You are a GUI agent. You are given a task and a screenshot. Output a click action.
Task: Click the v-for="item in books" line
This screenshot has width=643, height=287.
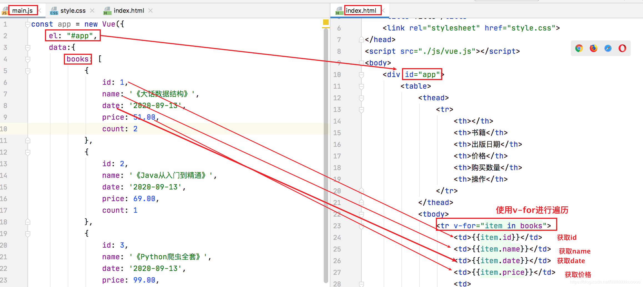[x=494, y=226]
